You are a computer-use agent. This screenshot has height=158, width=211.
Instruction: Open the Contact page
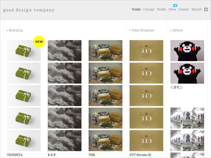pos(184,9)
